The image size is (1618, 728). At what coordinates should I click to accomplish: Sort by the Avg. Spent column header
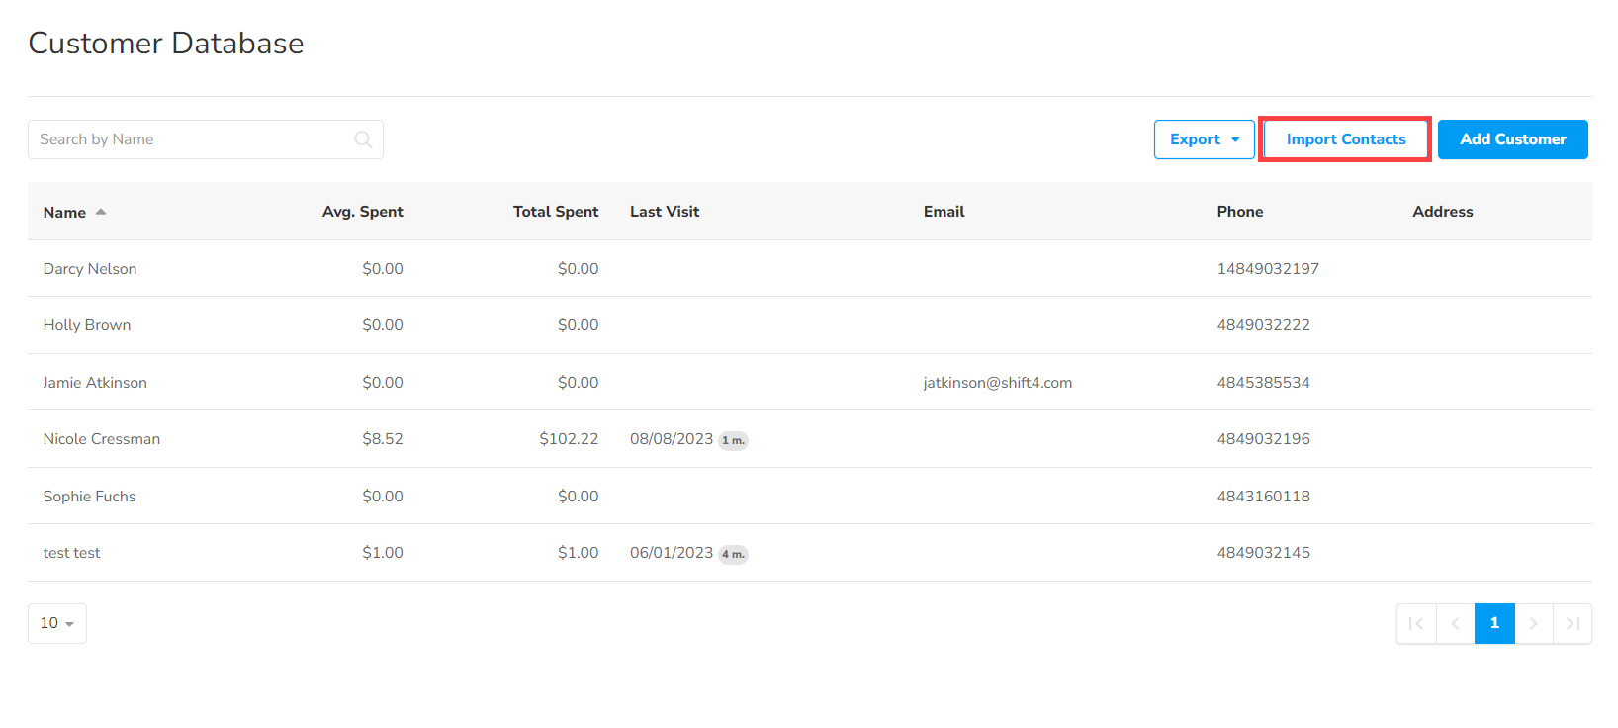click(x=362, y=212)
